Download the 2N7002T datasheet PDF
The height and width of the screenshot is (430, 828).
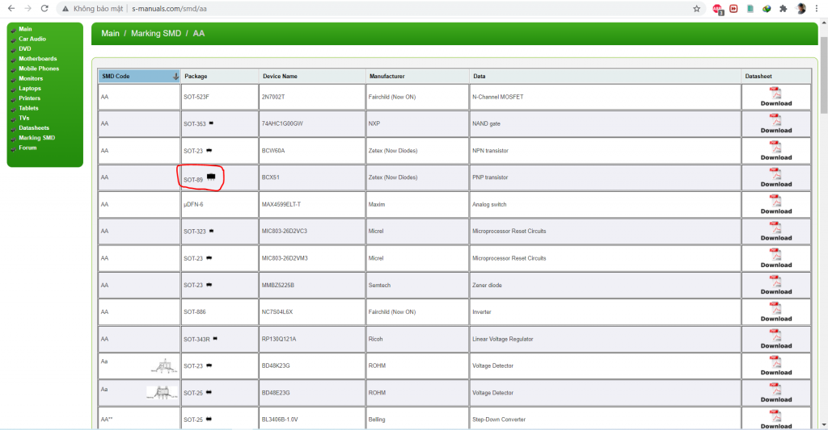tap(775, 97)
